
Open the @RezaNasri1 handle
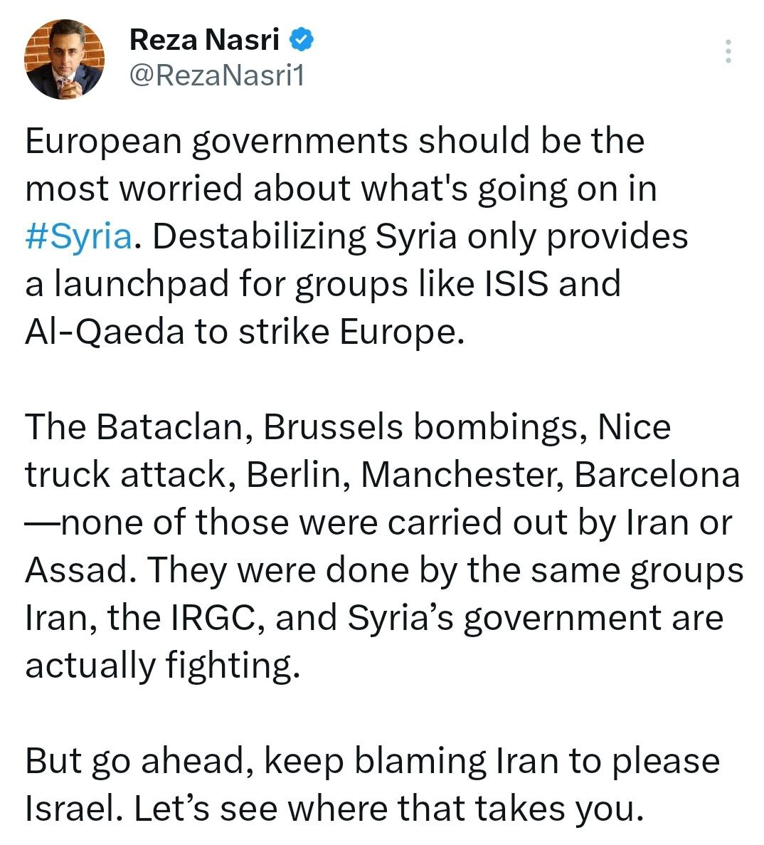(217, 75)
